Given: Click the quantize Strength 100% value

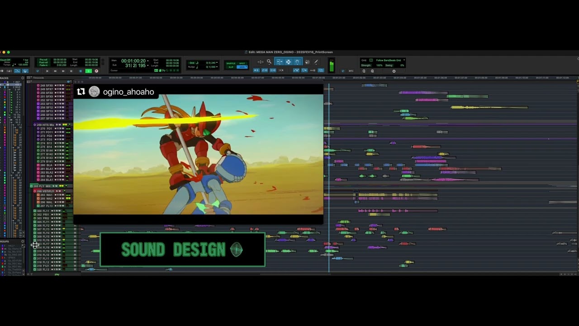Looking at the screenshot, I should pos(379,65).
